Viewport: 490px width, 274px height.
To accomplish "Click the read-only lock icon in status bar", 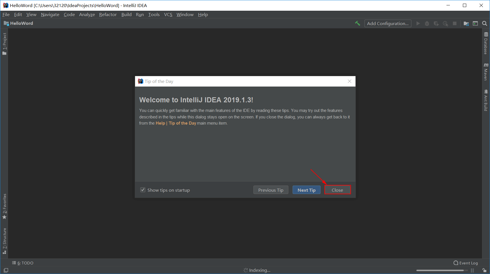I will 484,270.
